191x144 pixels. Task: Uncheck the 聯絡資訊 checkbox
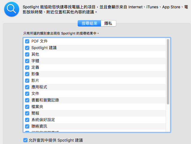pos(27,126)
